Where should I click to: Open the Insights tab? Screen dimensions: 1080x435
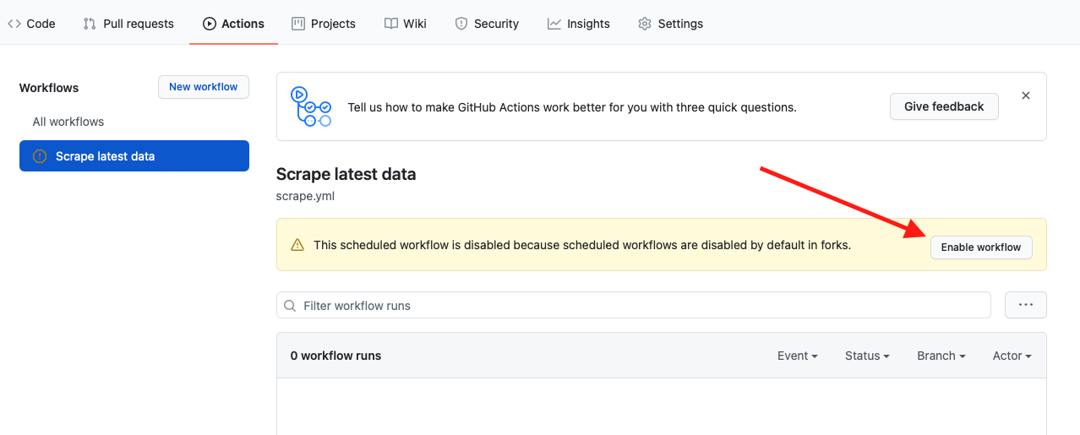click(579, 24)
